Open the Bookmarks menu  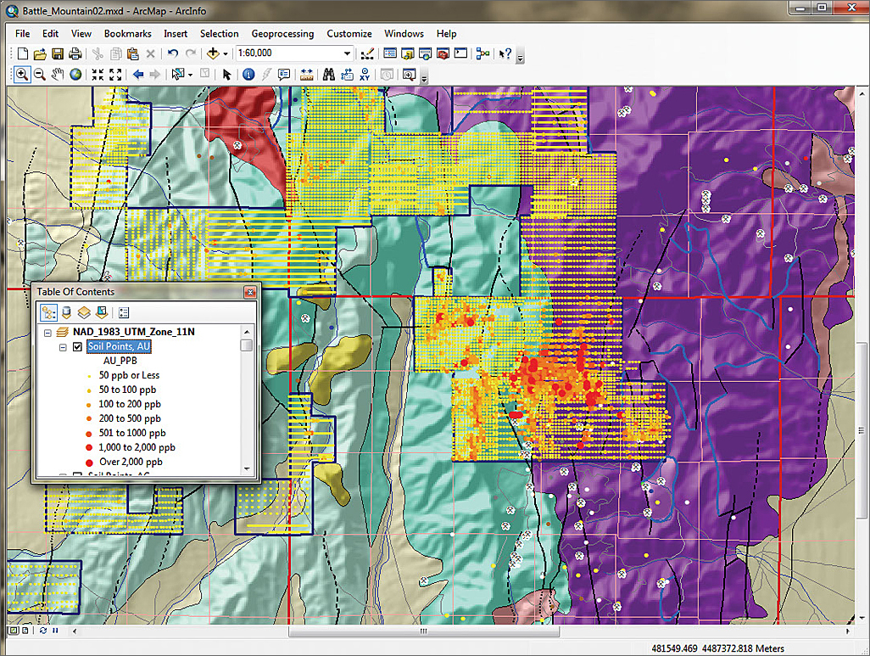127,34
